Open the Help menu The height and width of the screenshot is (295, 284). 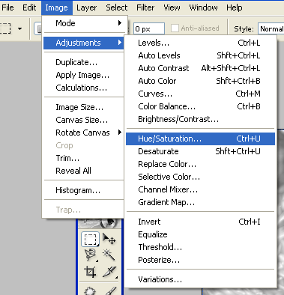[x=235, y=7]
